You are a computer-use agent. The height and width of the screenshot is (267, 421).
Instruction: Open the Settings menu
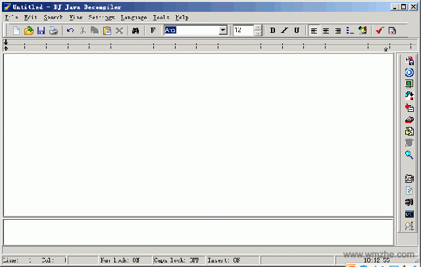tap(101, 18)
